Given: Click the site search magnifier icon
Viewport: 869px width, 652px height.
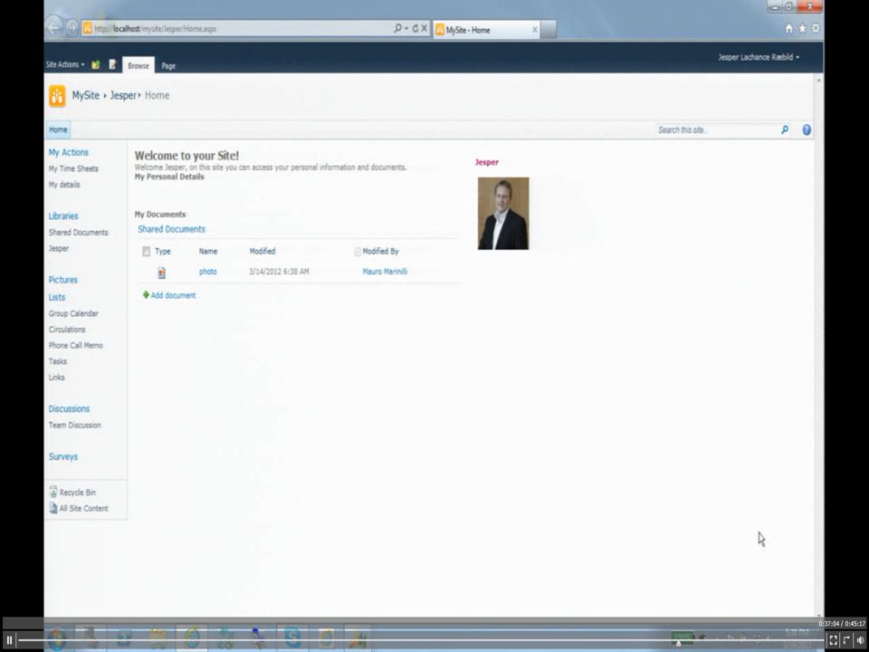Looking at the screenshot, I should point(785,129).
